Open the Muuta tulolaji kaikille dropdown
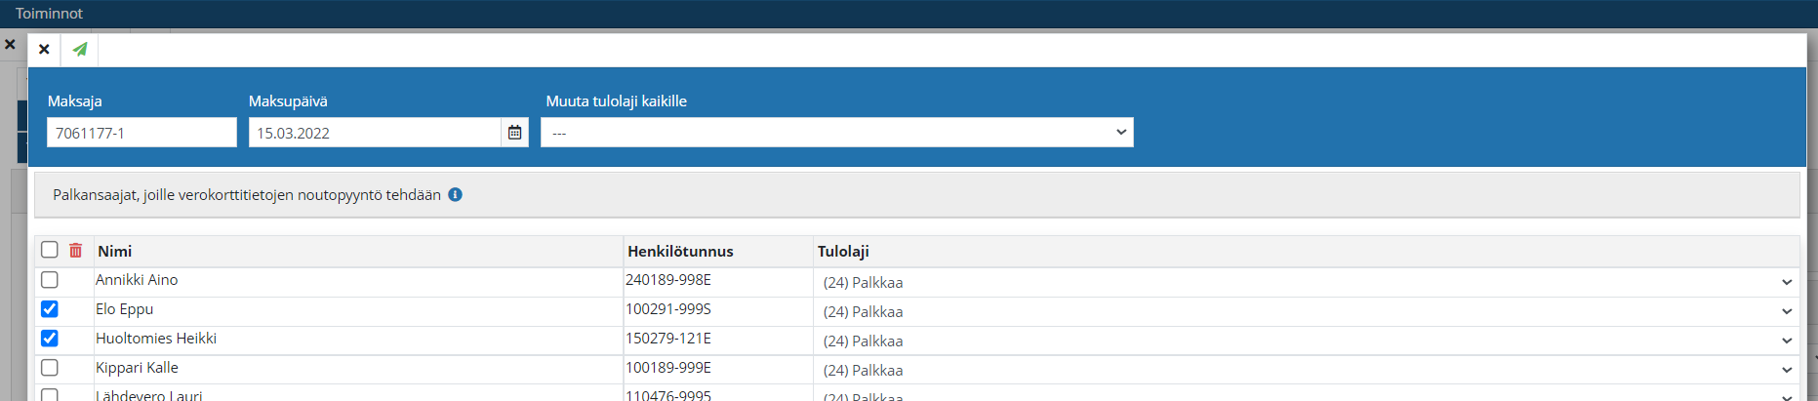 tap(836, 133)
